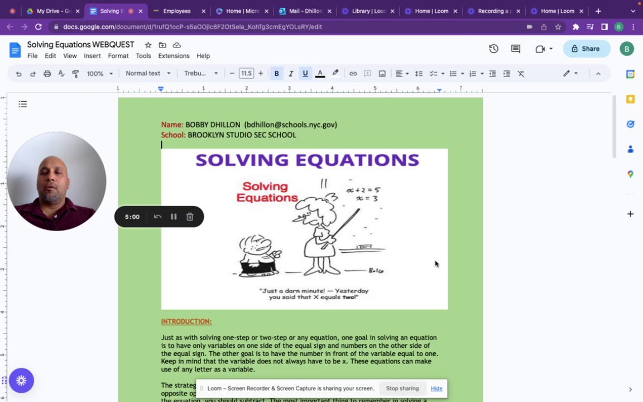Click the Loom extension floating button
Screen dimensions: 643x402
pos(21,380)
